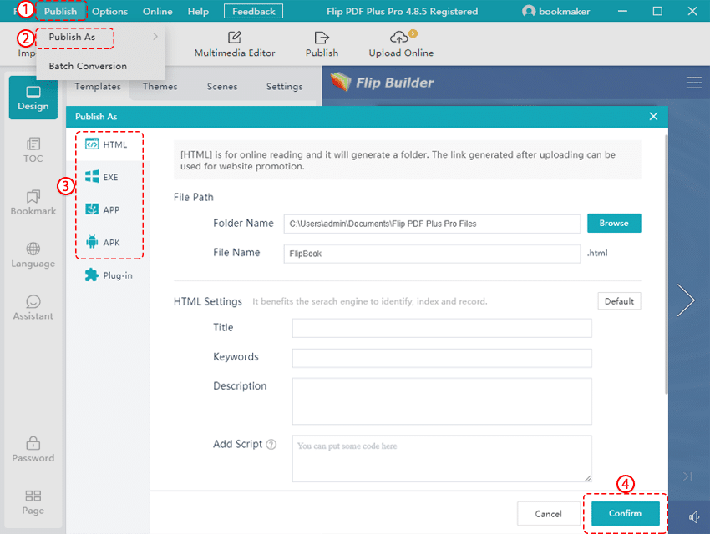
Task: Click the Cancel button
Action: pyautogui.click(x=548, y=514)
